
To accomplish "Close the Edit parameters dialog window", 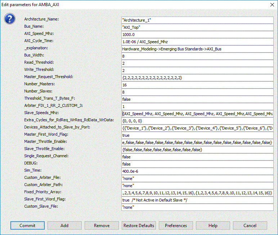I will (272, 5).
